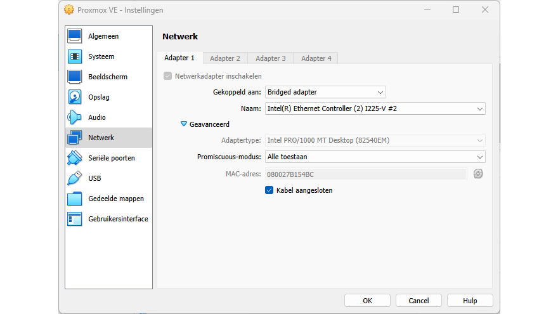Click the MAC-adres input field

366,174
